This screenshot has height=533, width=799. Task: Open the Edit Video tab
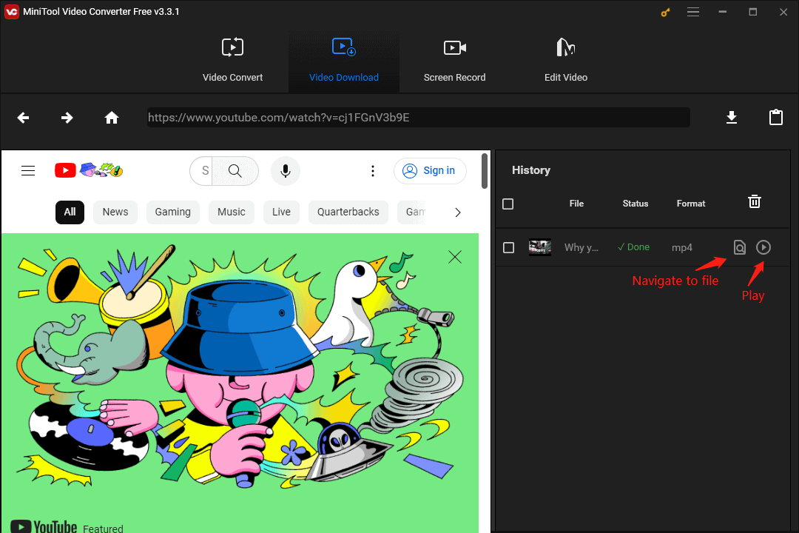pyautogui.click(x=566, y=61)
